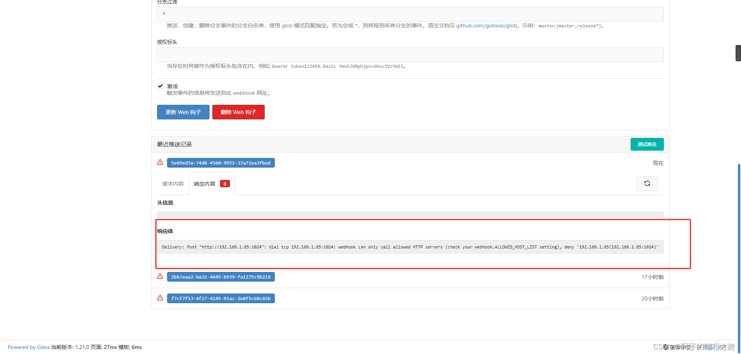
Task: Expand delivery f7cf7f13-4f27 details
Action: (x=220, y=298)
